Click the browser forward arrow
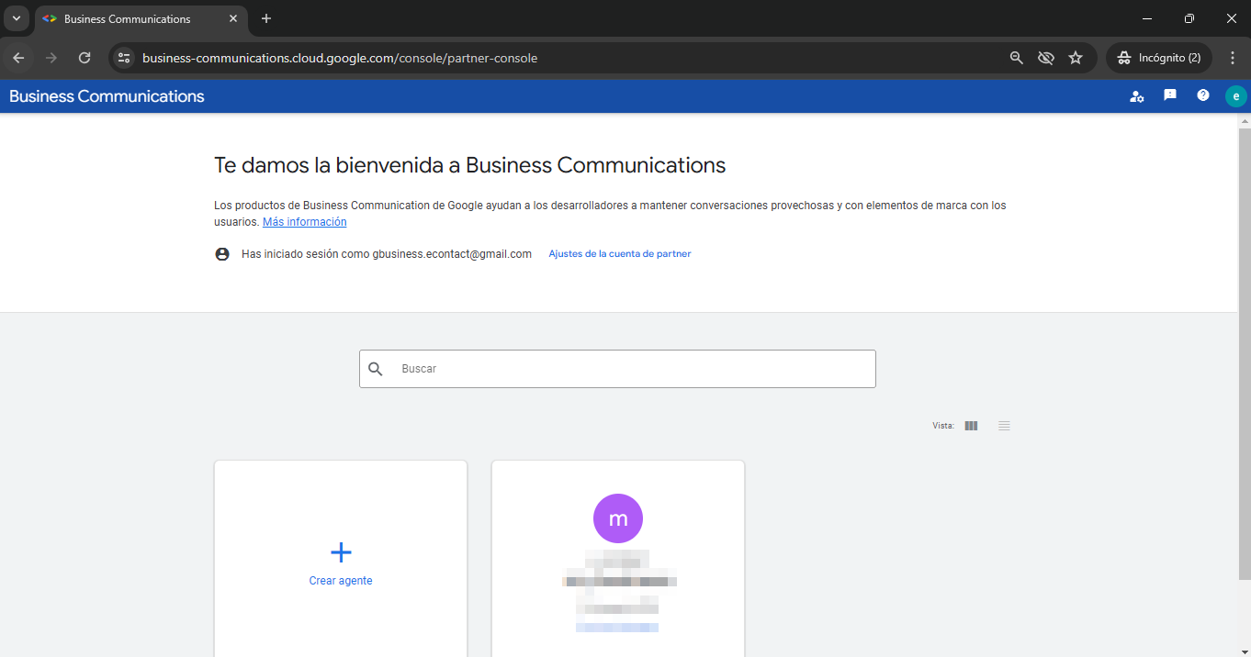1251x657 pixels. point(51,58)
